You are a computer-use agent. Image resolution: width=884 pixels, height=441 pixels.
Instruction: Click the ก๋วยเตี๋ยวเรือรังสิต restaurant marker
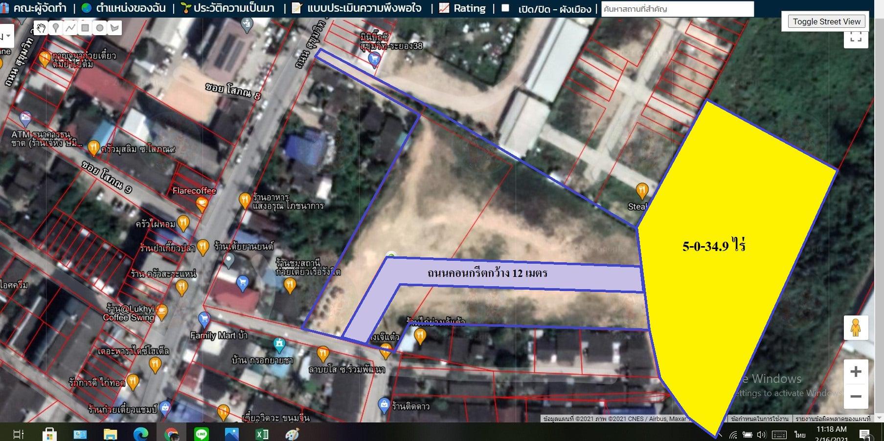coord(290,285)
